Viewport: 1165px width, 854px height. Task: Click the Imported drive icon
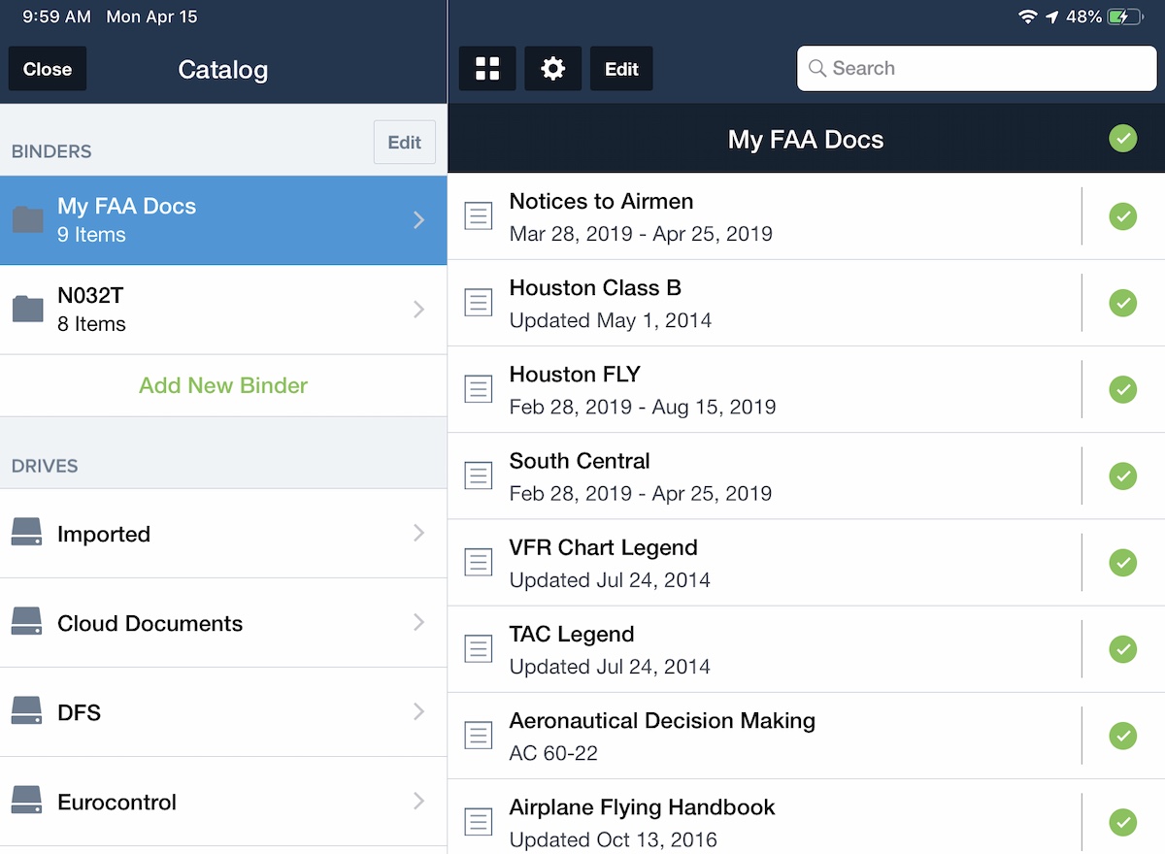(x=27, y=533)
